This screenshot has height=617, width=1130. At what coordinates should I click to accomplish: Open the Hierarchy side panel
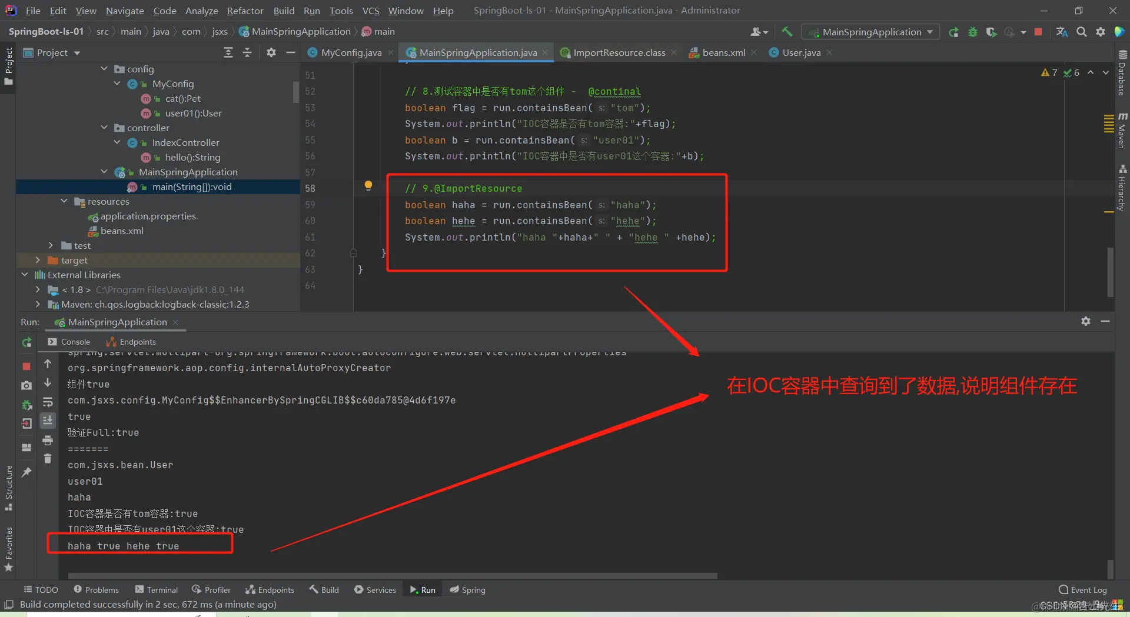(x=1122, y=188)
